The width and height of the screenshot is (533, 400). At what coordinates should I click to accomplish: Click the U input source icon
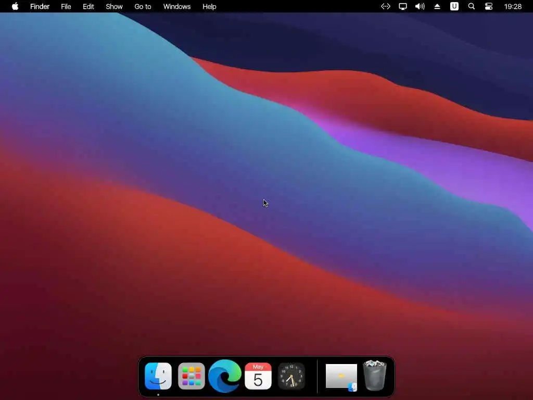(x=454, y=6)
